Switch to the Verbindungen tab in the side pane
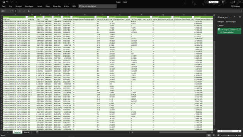 [231, 22]
